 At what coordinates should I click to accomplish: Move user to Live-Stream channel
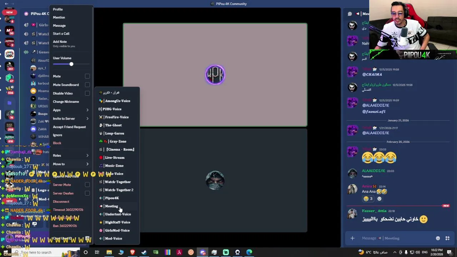click(x=117, y=158)
